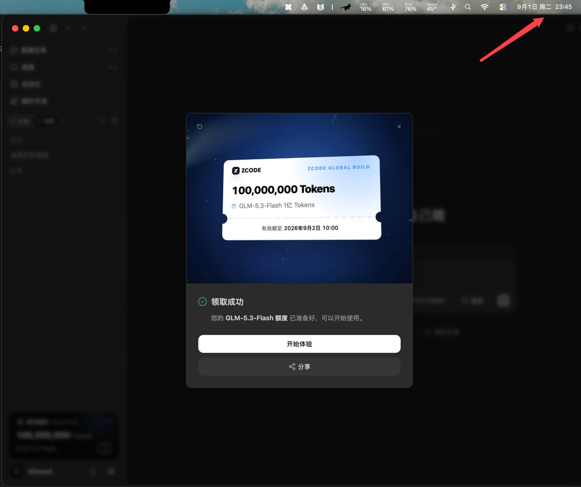Click the 尚未打开项目 text
This screenshot has width=581, height=487.
(x=30, y=155)
